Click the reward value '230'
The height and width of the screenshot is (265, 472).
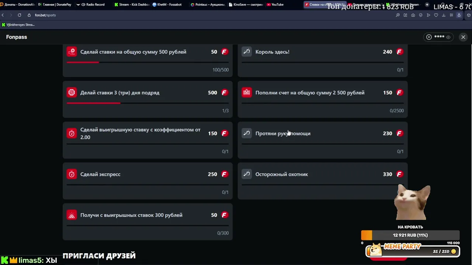[x=388, y=134]
